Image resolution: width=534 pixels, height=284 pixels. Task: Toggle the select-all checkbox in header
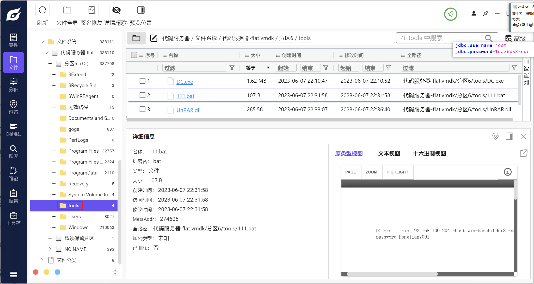coord(134,55)
